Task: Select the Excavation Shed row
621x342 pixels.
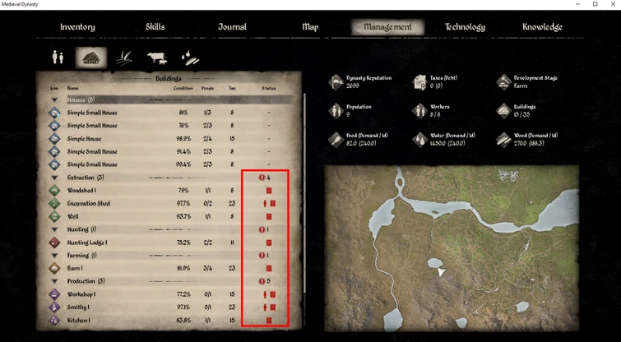Action: click(x=170, y=203)
